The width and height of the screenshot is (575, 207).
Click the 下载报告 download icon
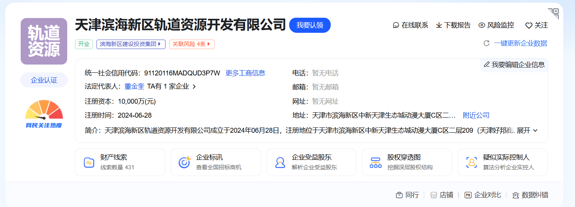click(439, 25)
